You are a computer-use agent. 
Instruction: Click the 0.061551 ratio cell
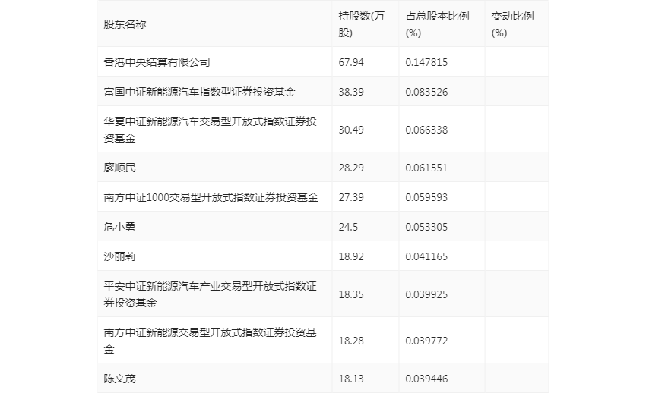click(426, 168)
